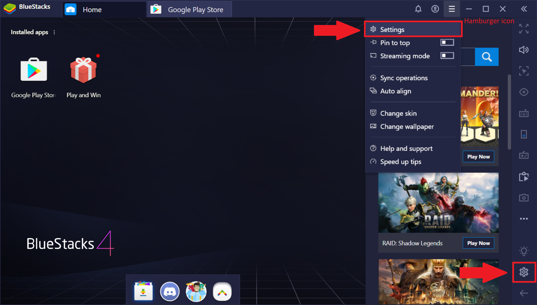The width and height of the screenshot is (537, 305).
Task: Toggle fullscreen mode in sidebar
Action: click(523, 29)
